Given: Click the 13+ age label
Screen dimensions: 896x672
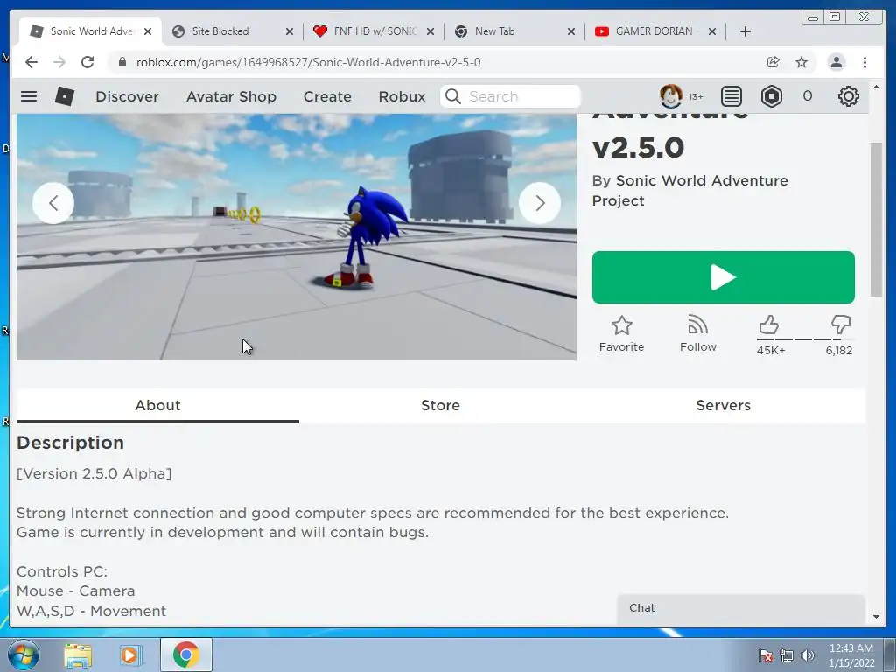Looking at the screenshot, I should [x=696, y=96].
